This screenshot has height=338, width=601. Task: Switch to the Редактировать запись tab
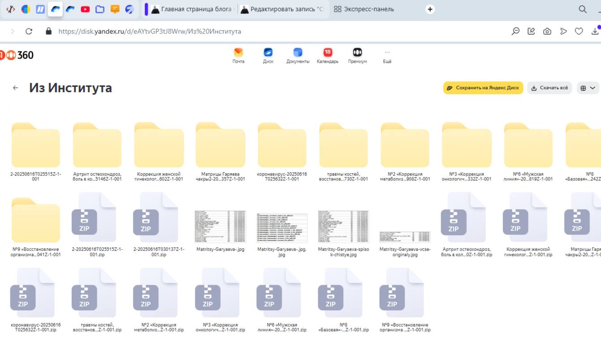point(282,9)
